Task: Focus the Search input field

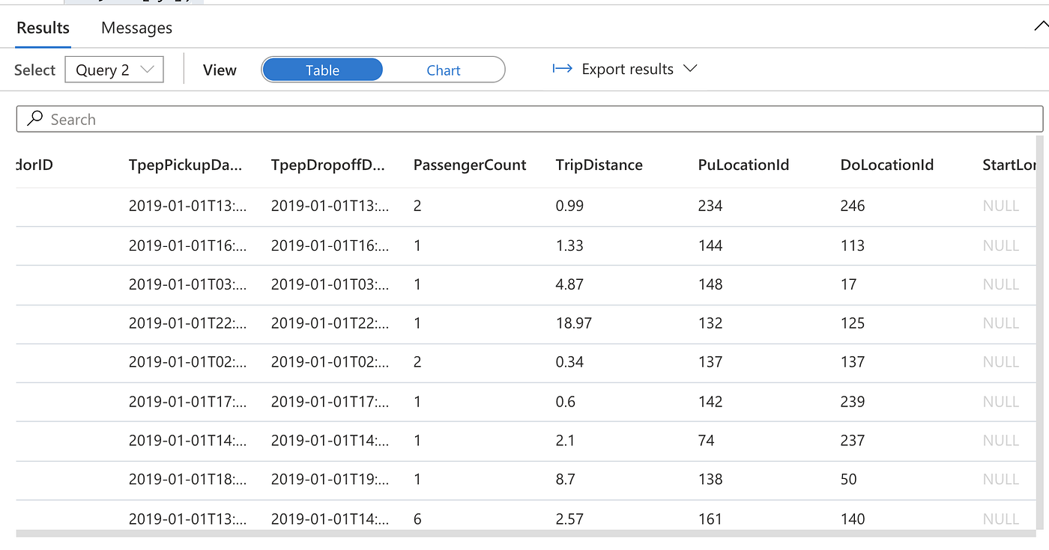Action: point(530,119)
